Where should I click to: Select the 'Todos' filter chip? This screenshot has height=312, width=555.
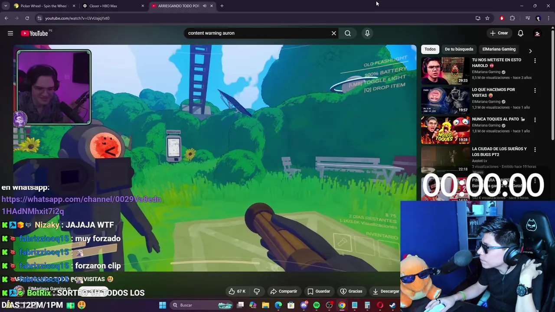pyautogui.click(x=430, y=49)
